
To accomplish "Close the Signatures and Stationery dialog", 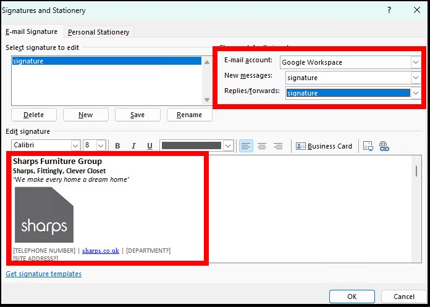I will 417,10.
